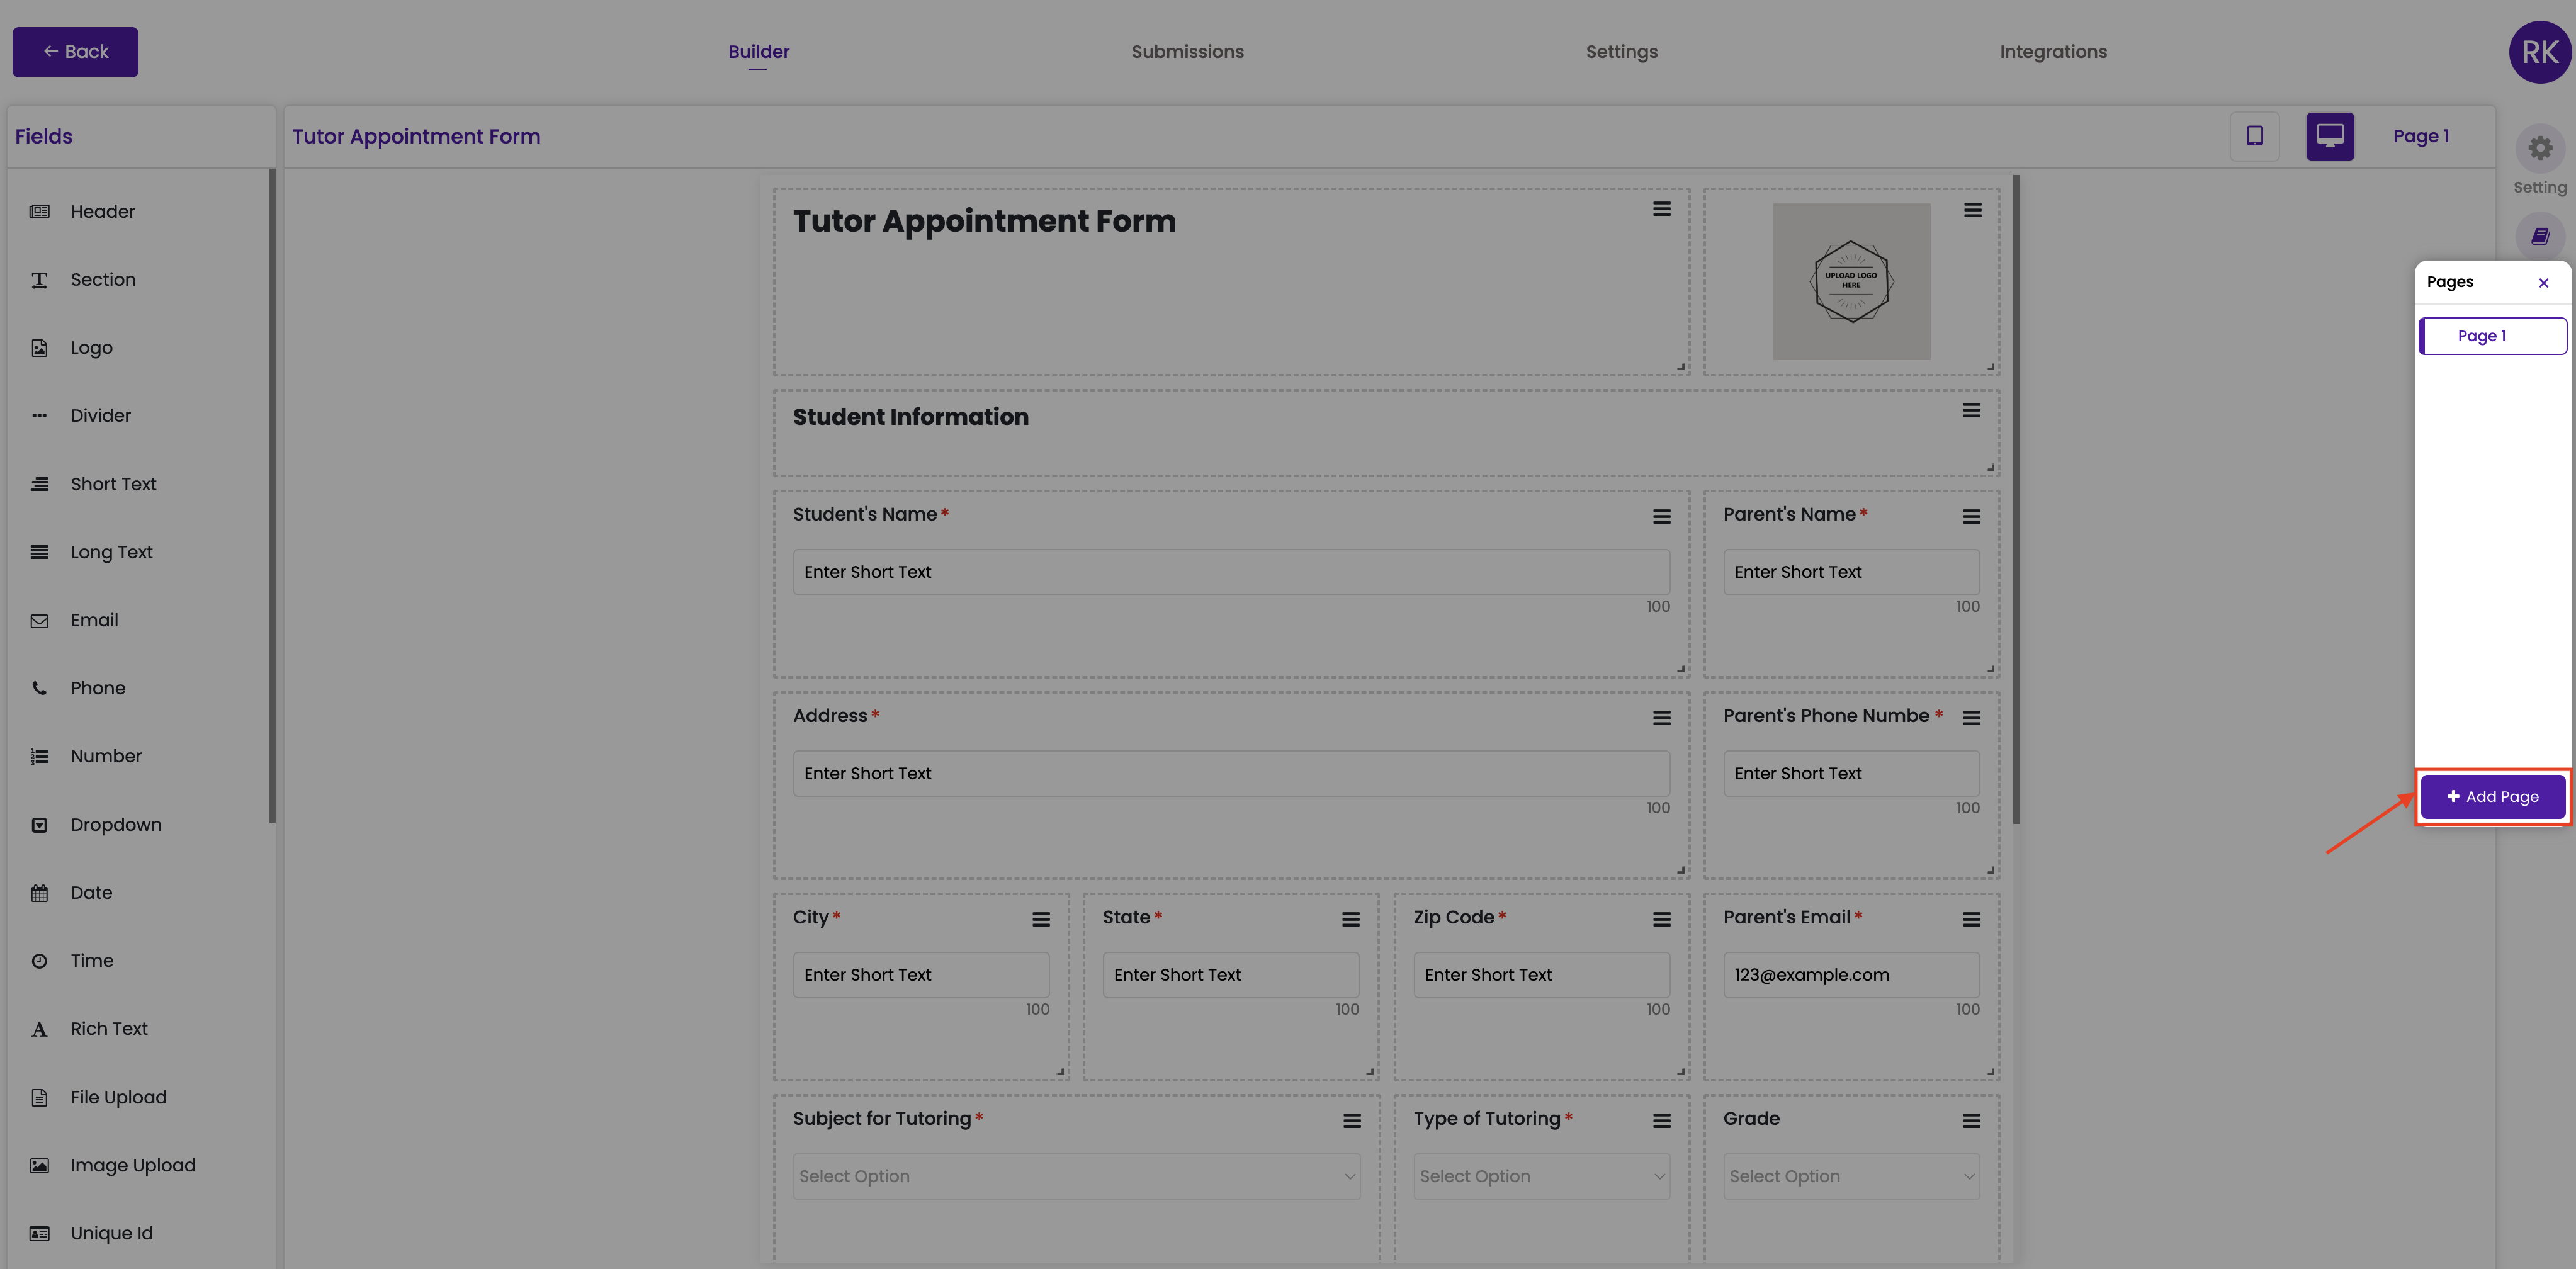Image resolution: width=2576 pixels, height=1269 pixels.
Task: Click the Tutor Appointment Form title in toolbar
Action: [416, 137]
